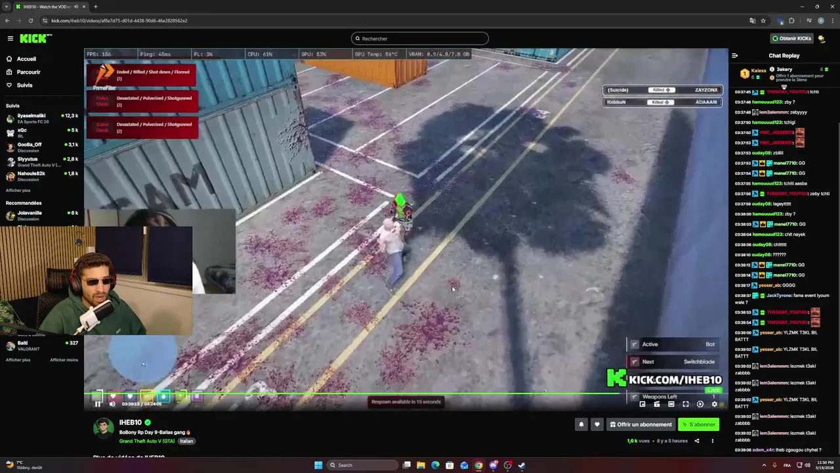
Task: Open the tab search dropdown arrow
Action: 5,7
